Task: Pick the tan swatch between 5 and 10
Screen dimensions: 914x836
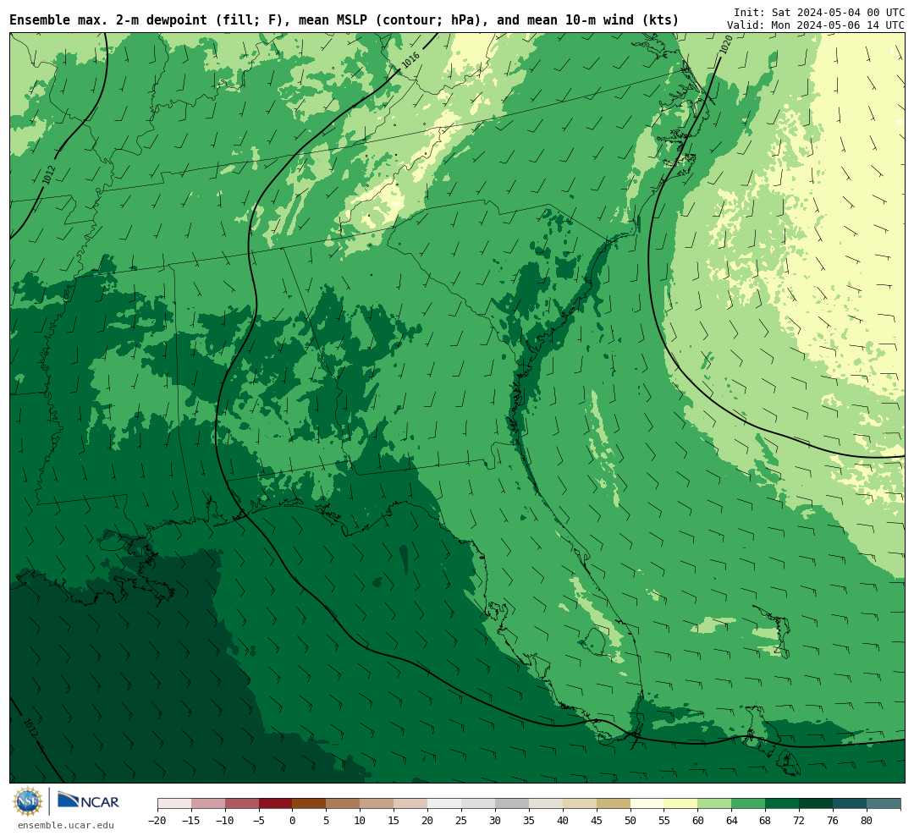Action: click(x=344, y=804)
